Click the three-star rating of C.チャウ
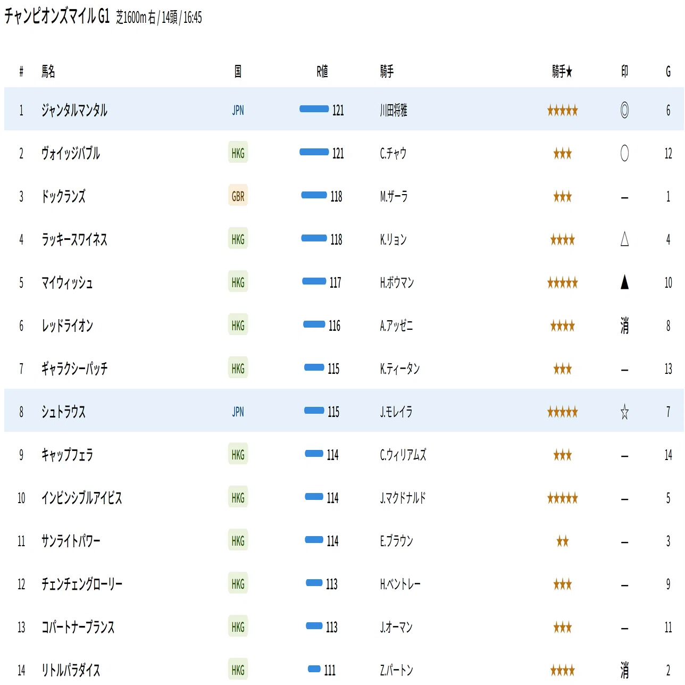Image resolution: width=685 pixels, height=685 pixels. [562, 154]
